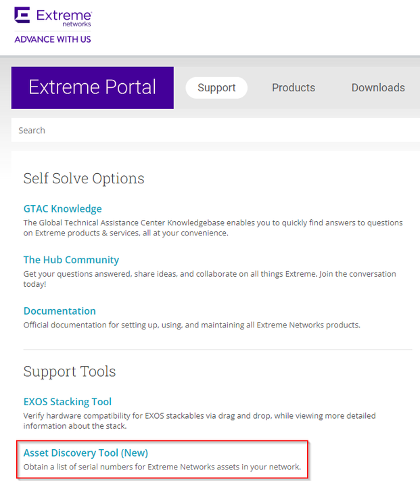
Task: Switch to the Support tab
Action: click(x=216, y=88)
